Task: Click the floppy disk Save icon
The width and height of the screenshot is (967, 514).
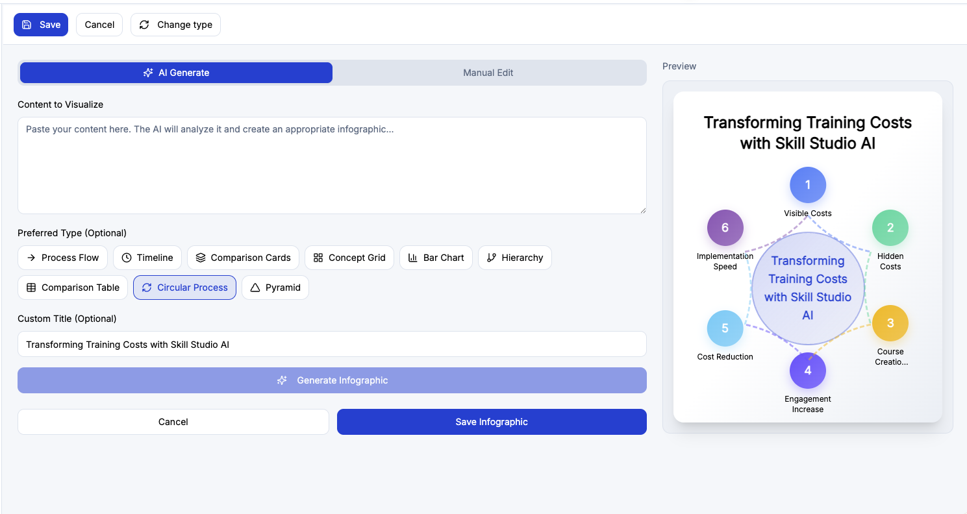Action: pos(27,25)
